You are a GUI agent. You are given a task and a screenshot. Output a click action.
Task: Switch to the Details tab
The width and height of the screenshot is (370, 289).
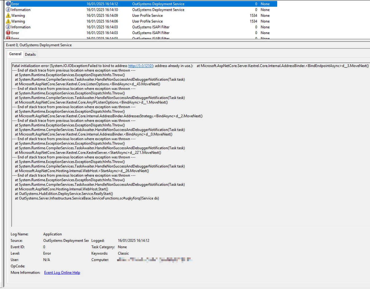[30, 54]
